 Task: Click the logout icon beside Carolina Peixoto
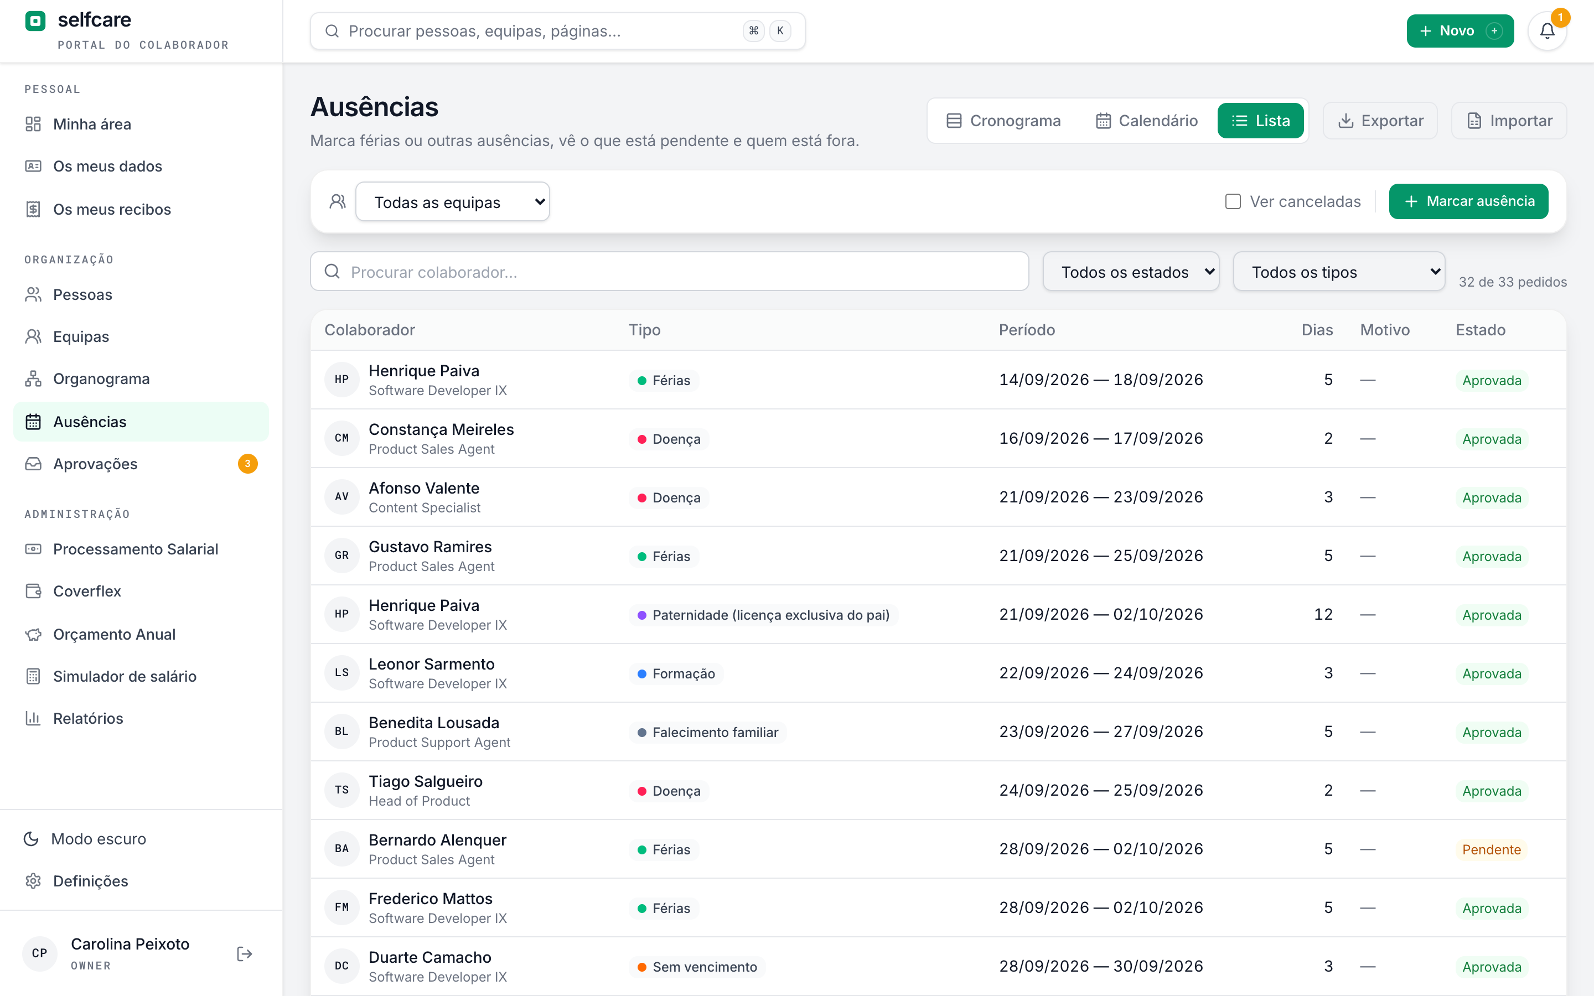click(x=245, y=953)
